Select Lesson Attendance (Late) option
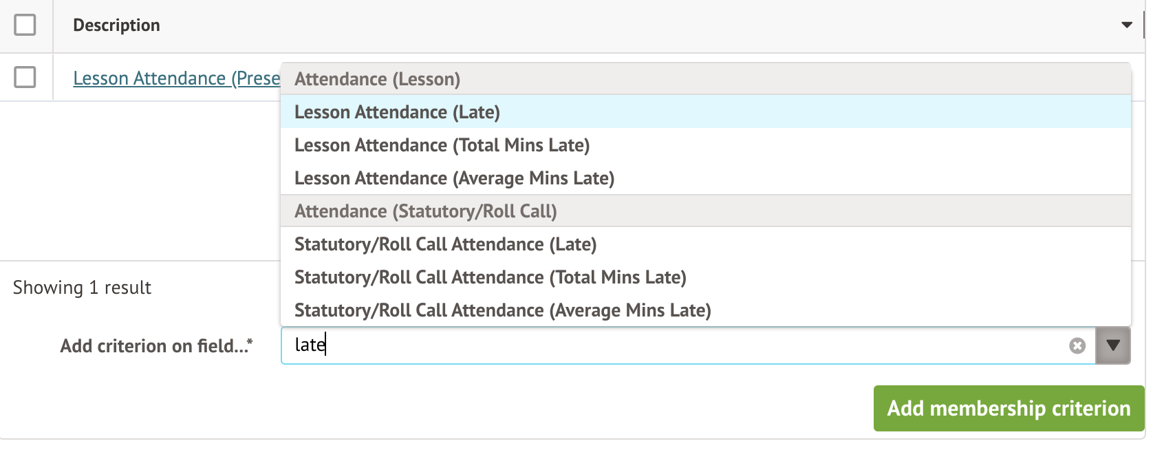The width and height of the screenshot is (1153, 450). pyautogui.click(x=397, y=112)
